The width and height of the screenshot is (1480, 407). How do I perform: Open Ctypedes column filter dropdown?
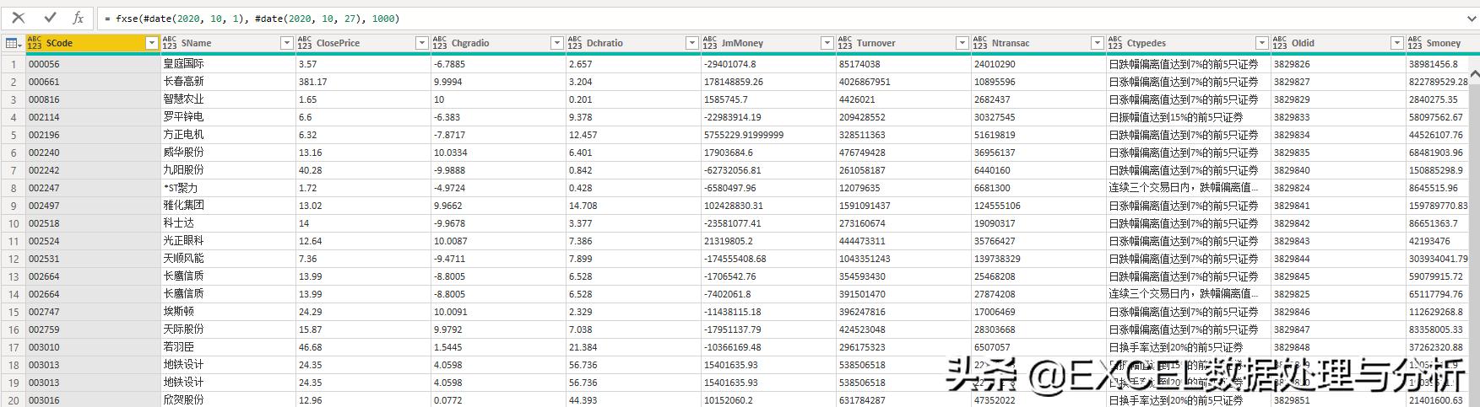click(1262, 43)
